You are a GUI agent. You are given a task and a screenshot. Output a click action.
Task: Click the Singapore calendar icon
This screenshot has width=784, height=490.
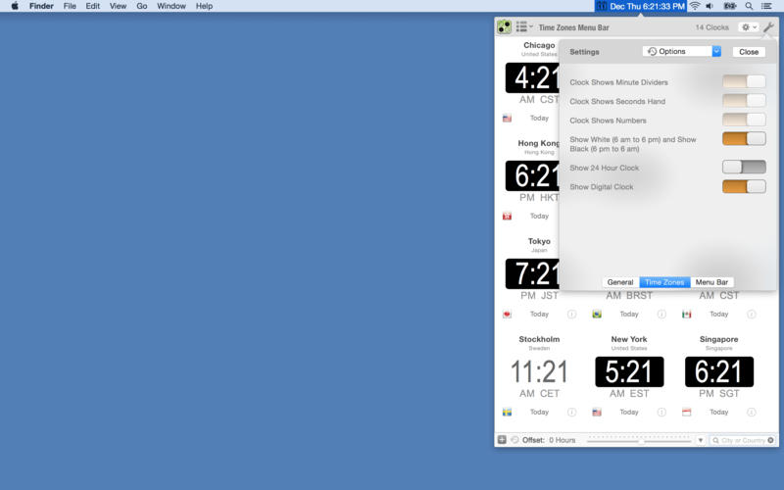[686, 413]
